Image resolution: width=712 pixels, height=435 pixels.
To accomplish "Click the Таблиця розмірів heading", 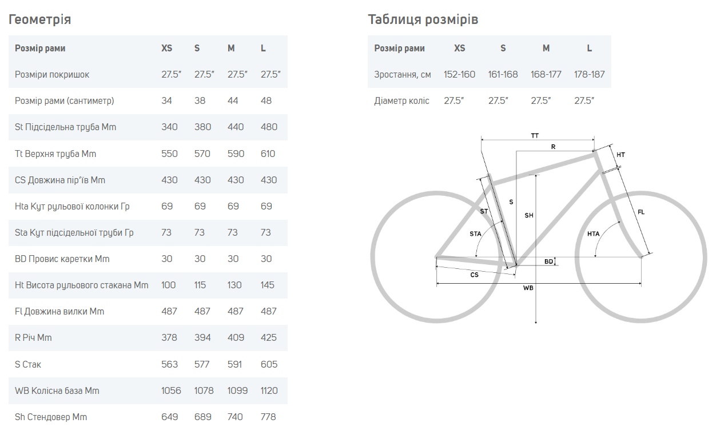I will click(423, 20).
